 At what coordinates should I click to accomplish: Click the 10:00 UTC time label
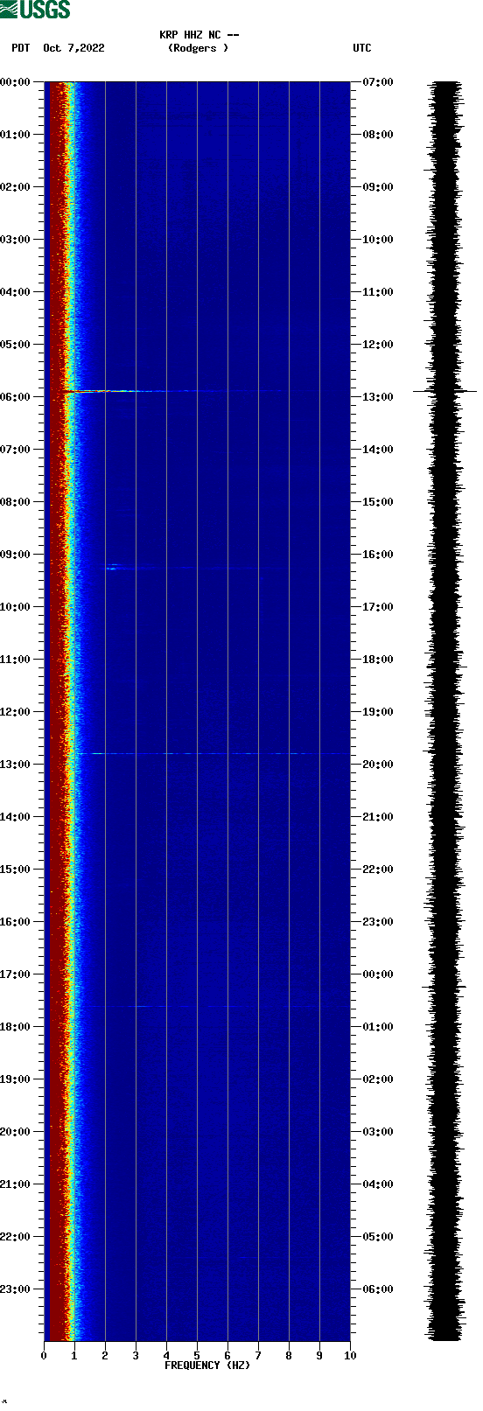point(378,240)
